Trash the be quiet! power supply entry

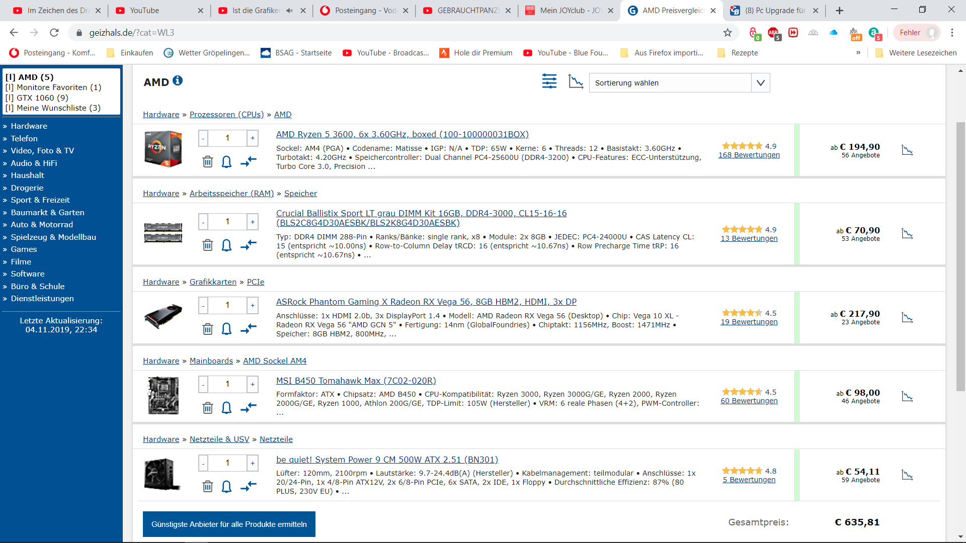[207, 487]
